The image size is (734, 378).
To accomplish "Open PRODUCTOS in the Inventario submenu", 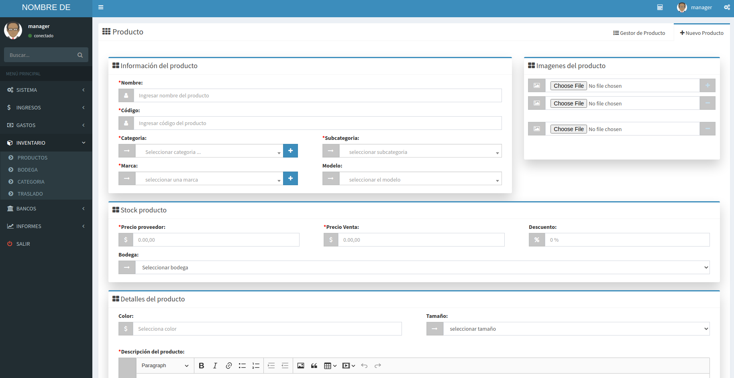I will (32, 158).
